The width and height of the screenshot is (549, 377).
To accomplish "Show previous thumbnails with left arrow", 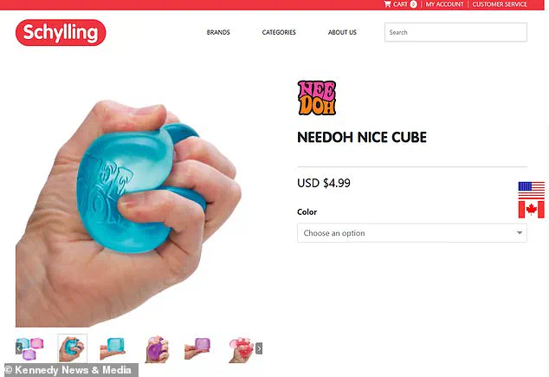I will pos(19,348).
